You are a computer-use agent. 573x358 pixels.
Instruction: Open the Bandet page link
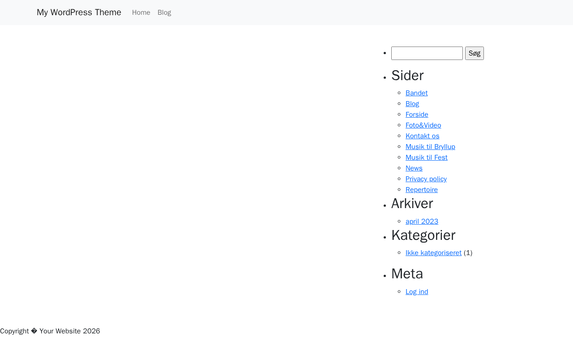pyautogui.click(x=416, y=93)
